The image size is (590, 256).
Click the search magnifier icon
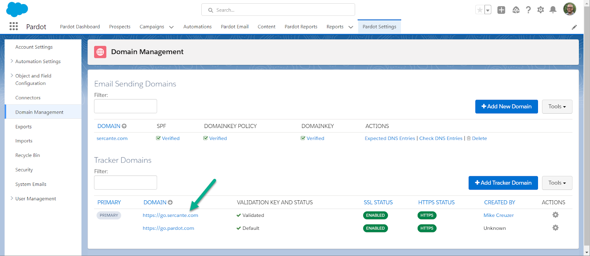coord(211,10)
